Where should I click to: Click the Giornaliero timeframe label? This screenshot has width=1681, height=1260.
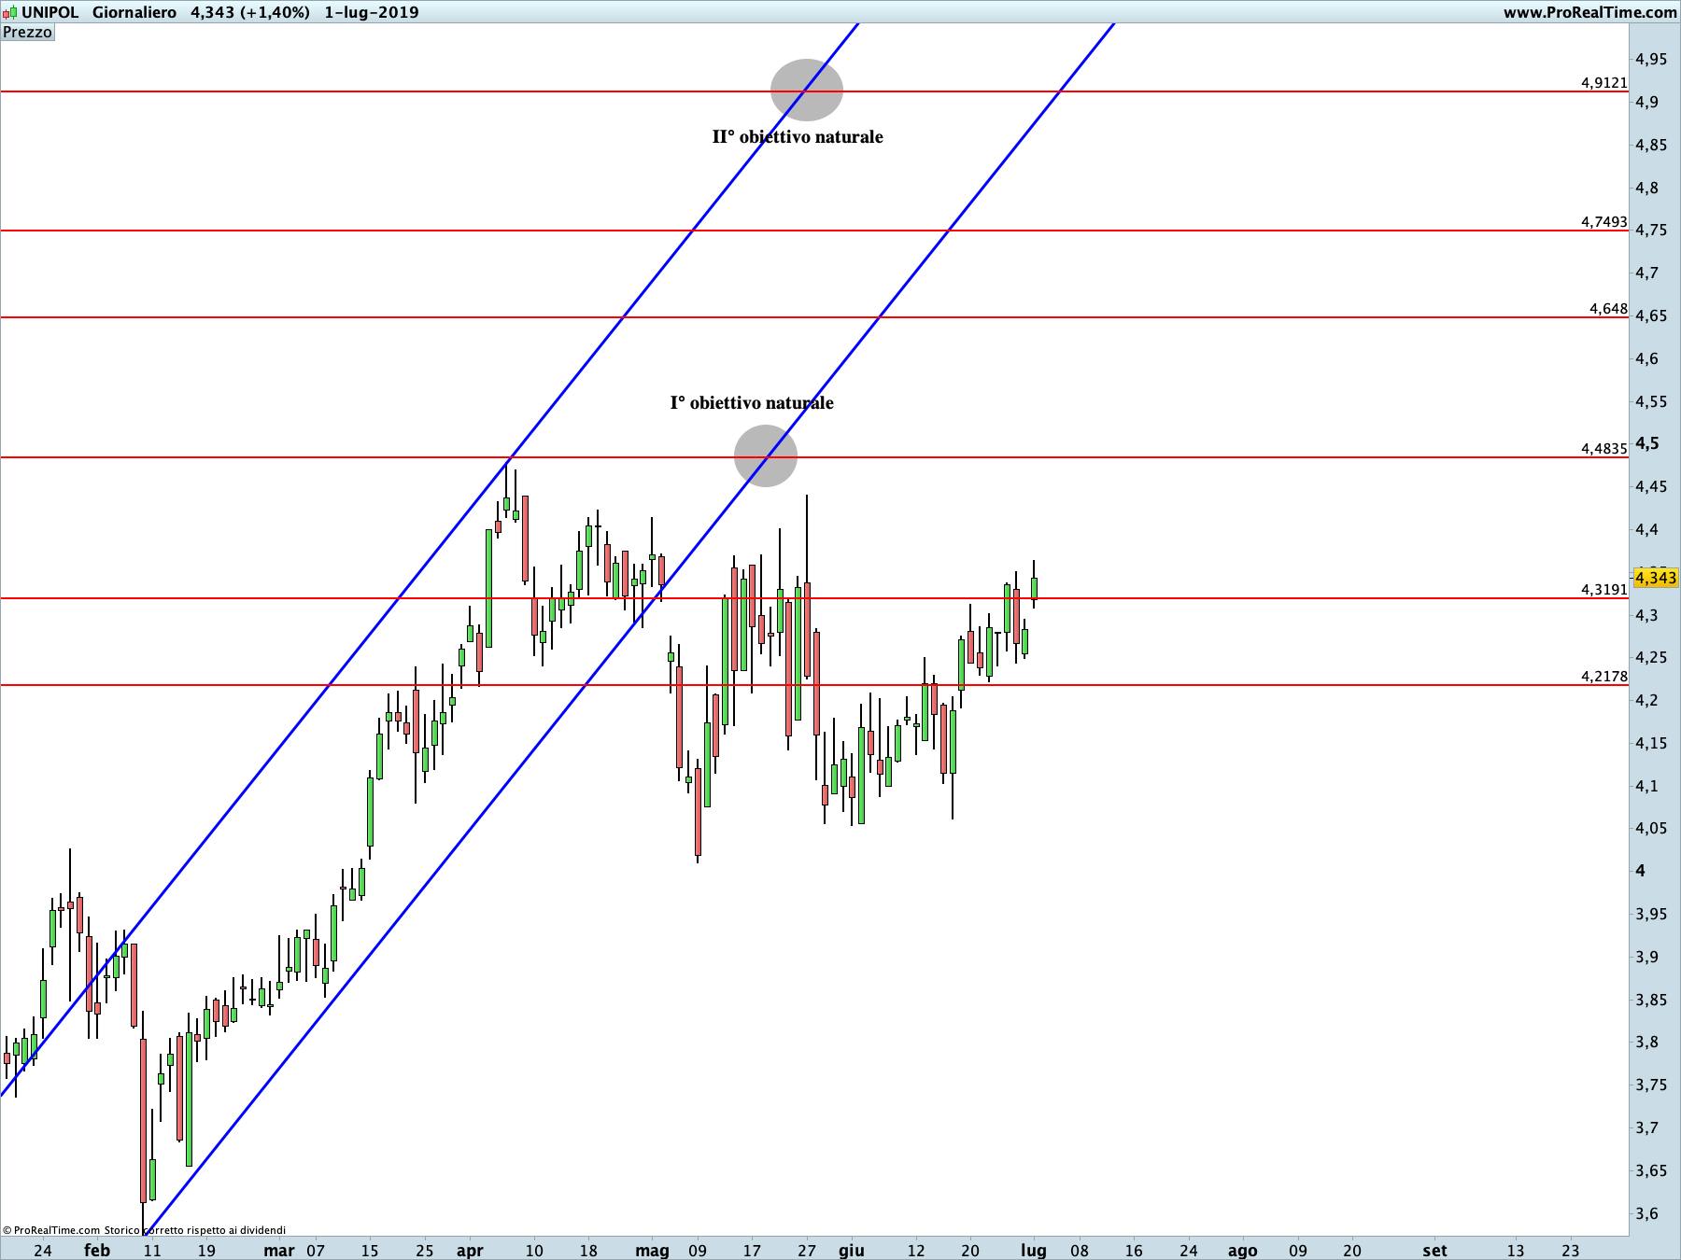pyautogui.click(x=134, y=12)
